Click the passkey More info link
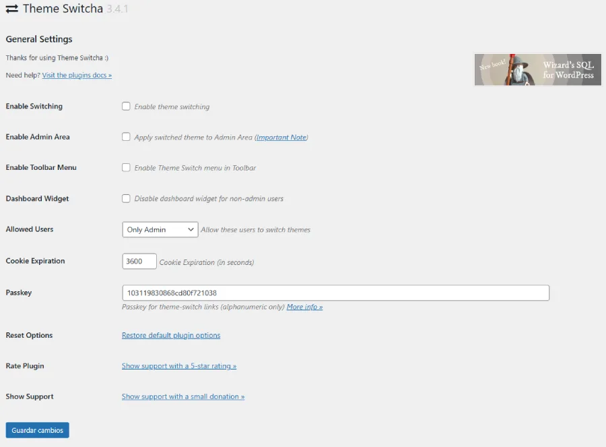This screenshot has height=447, width=606. [304, 307]
